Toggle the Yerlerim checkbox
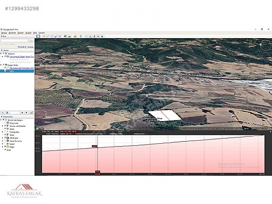 click(x=4, y=54)
